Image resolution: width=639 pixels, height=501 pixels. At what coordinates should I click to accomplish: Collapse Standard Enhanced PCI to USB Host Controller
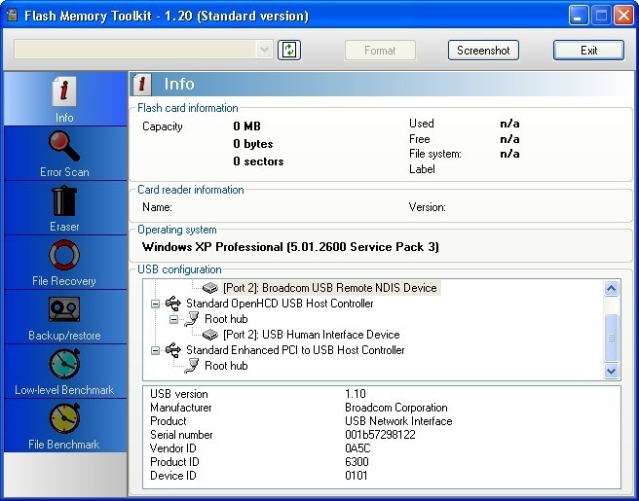[155, 350]
